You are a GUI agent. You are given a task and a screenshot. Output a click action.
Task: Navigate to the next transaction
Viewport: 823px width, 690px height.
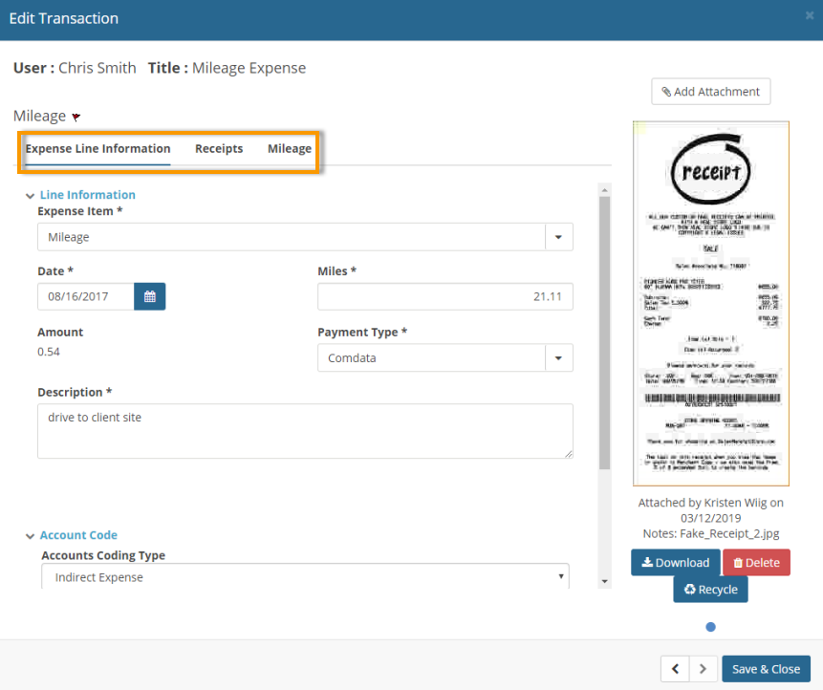(703, 668)
